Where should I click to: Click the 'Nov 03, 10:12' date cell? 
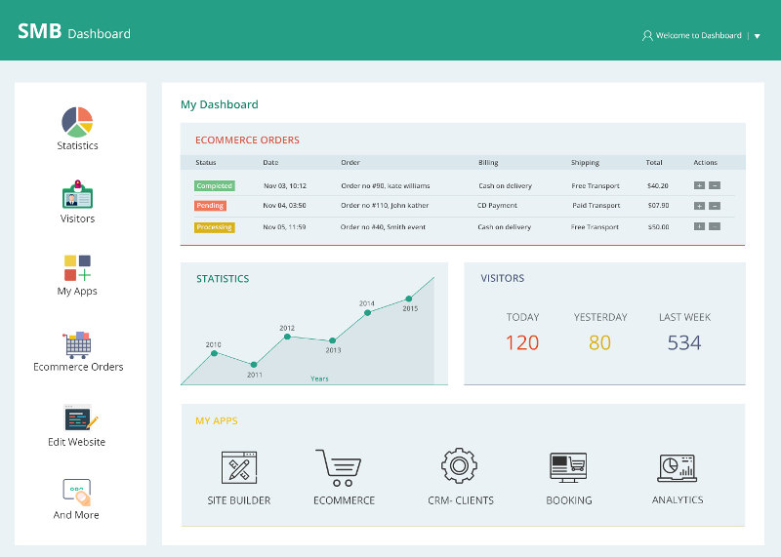285,185
